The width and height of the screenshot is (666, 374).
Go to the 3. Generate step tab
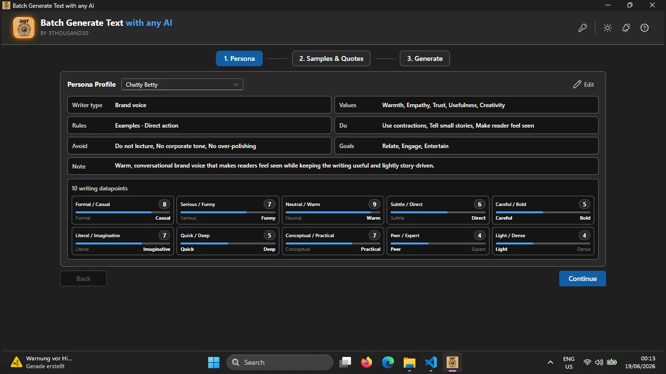click(425, 58)
